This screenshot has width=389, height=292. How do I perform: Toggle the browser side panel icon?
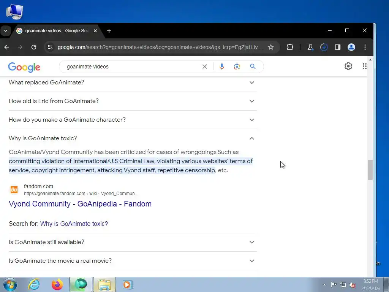337,47
